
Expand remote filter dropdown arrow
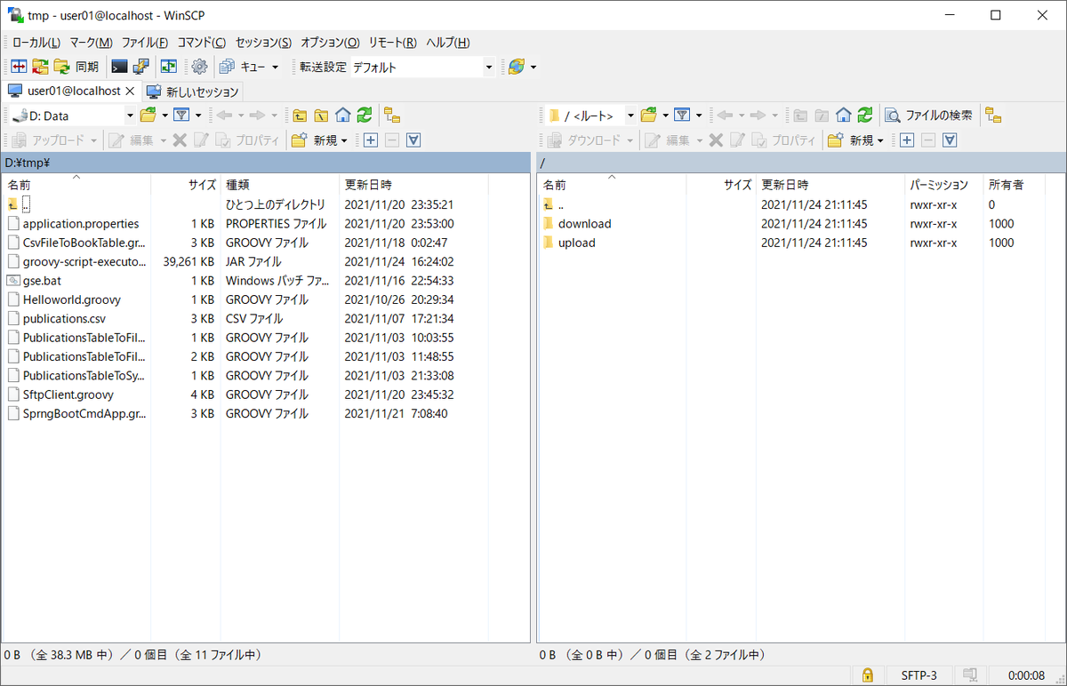[x=699, y=115]
